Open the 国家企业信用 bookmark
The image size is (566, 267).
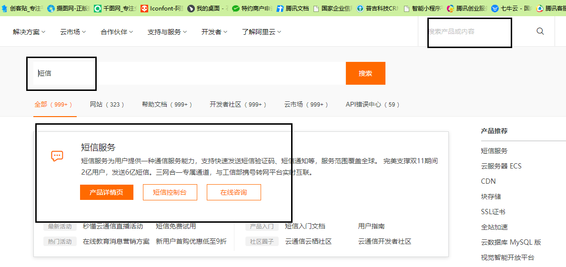[x=333, y=8]
